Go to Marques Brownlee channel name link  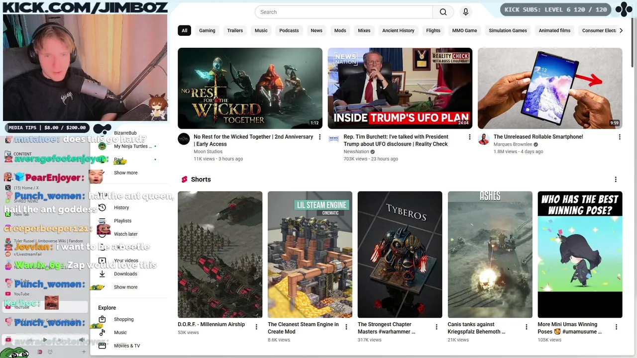(x=513, y=144)
